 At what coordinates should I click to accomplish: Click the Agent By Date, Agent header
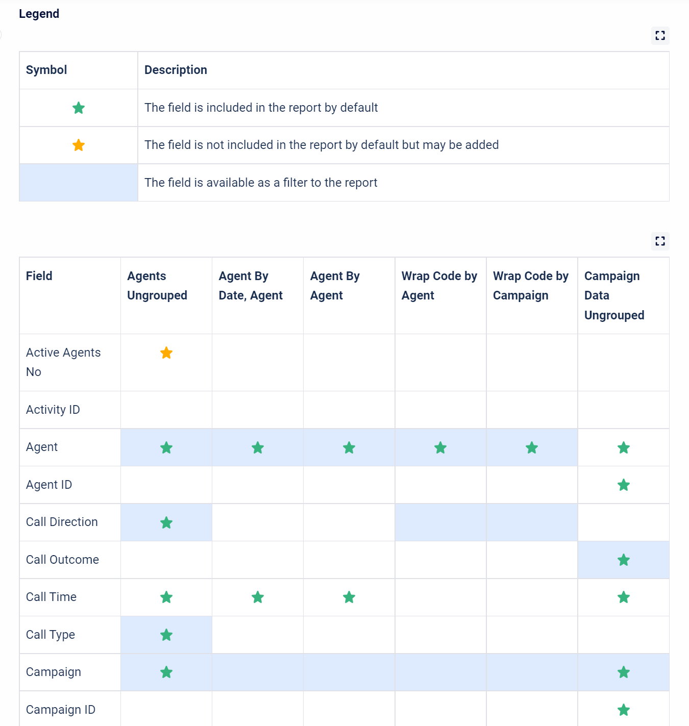tap(251, 286)
